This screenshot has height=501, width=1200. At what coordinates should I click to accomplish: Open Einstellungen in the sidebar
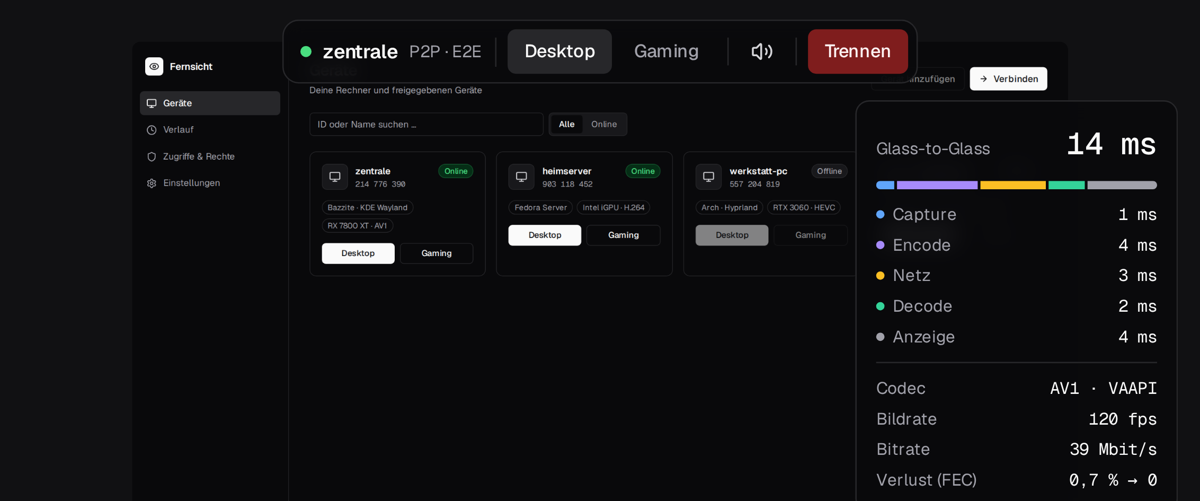click(x=210, y=183)
